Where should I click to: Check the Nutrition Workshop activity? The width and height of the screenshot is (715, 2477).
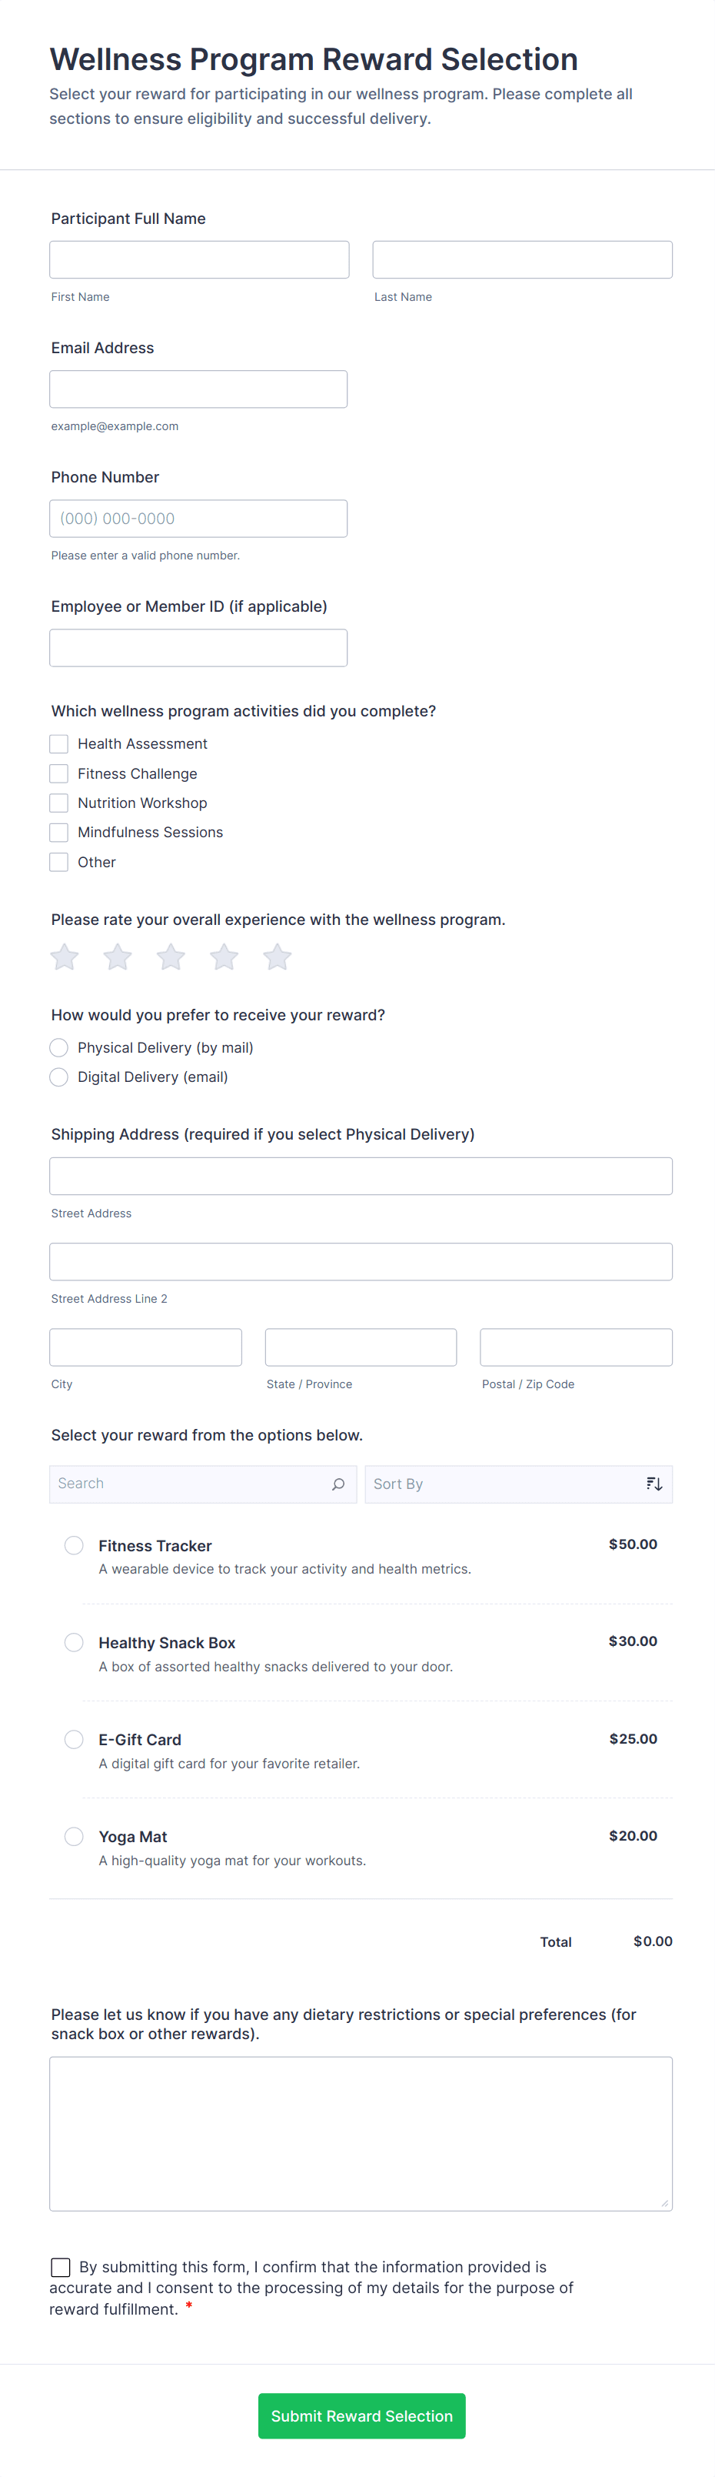[x=58, y=803]
